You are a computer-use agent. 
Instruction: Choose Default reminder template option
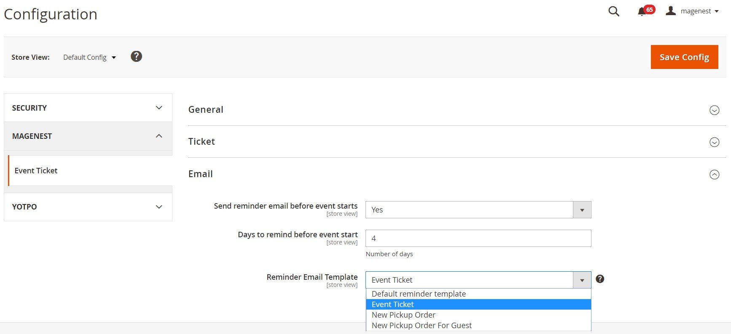478,294
